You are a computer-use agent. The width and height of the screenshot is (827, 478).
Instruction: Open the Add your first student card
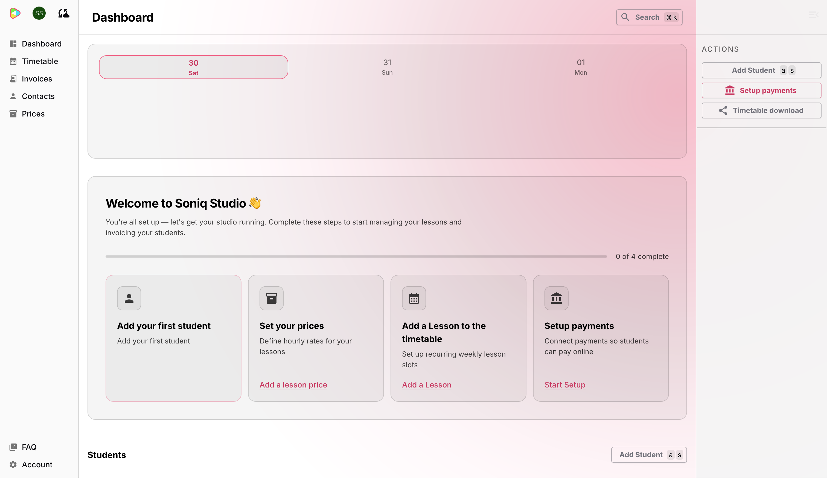pos(173,338)
